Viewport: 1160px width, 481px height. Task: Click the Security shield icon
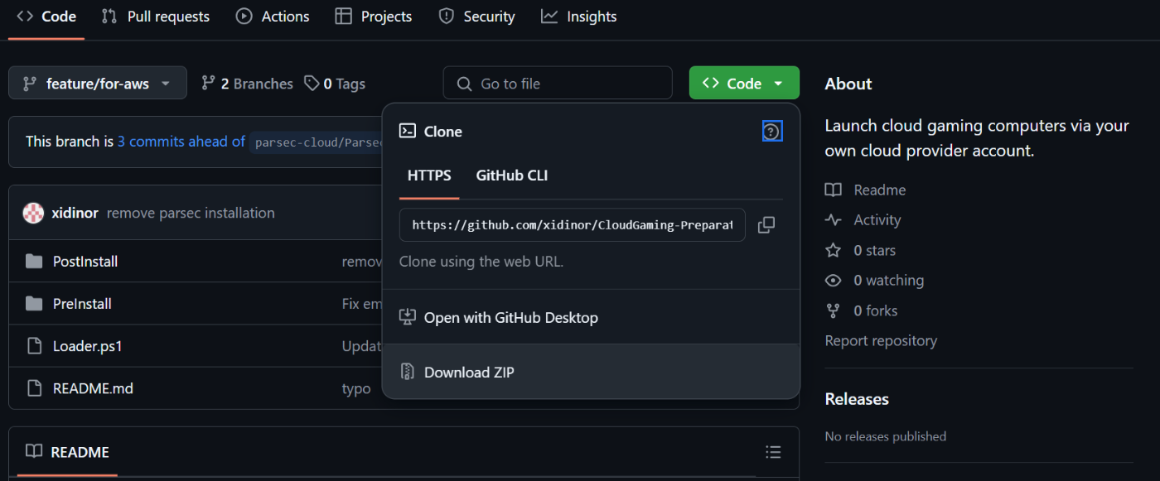(446, 17)
